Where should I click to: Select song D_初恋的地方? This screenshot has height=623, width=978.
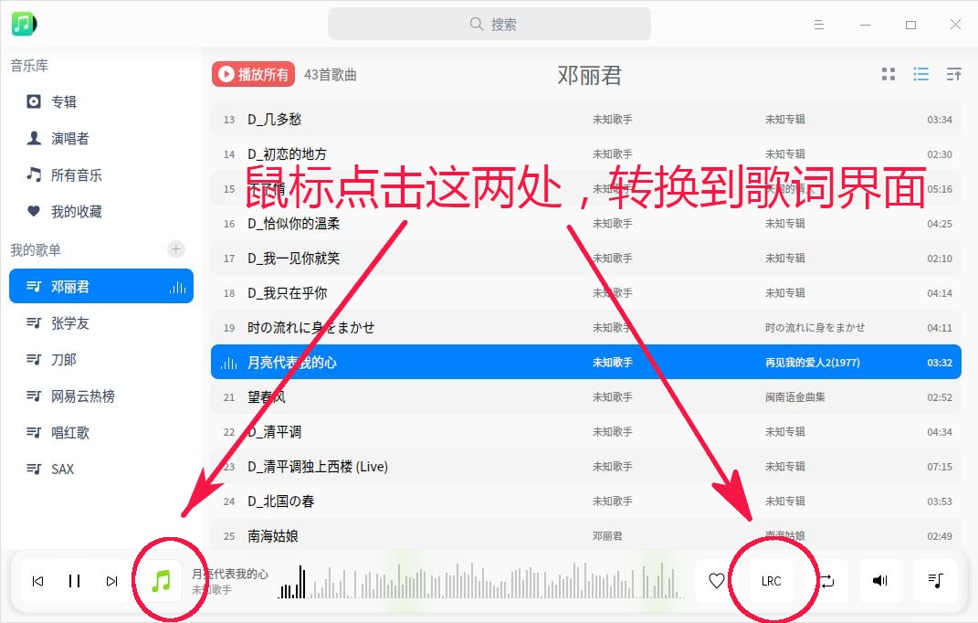pyautogui.click(x=585, y=154)
